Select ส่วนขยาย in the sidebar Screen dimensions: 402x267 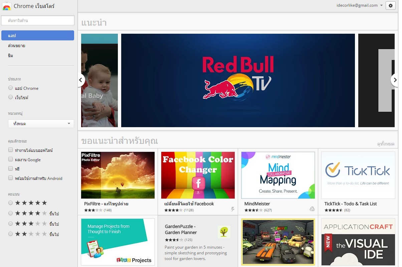[x=17, y=45]
